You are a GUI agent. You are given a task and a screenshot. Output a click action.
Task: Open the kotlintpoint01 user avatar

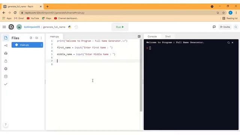(19, 27)
